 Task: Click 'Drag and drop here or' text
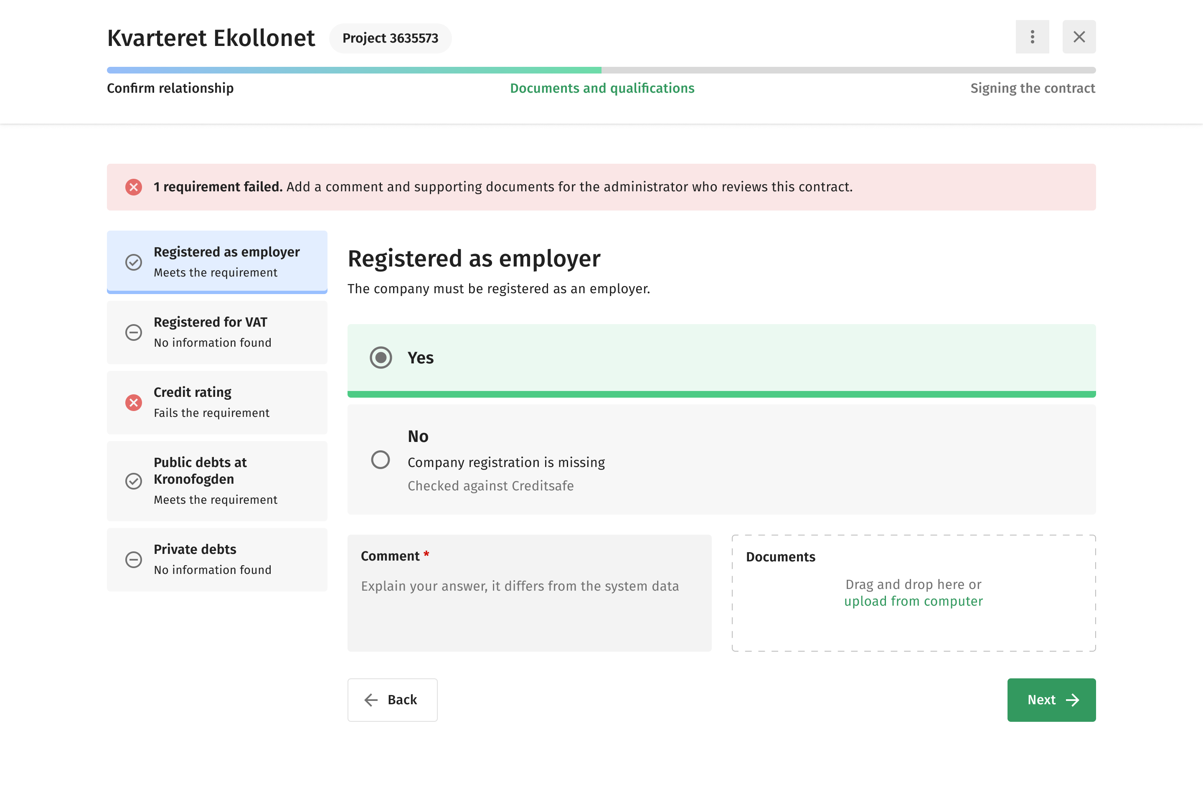click(x=914, y=584)
